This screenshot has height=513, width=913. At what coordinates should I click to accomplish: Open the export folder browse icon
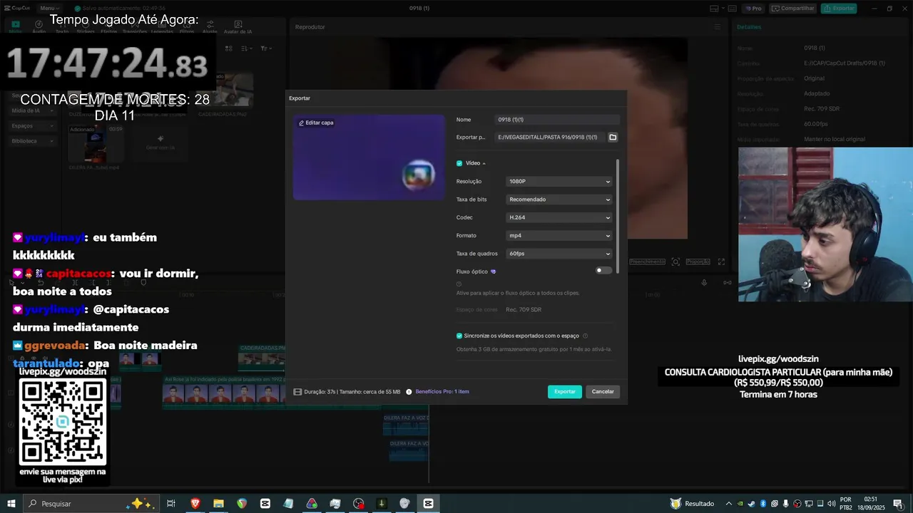(x=613, y=137)
